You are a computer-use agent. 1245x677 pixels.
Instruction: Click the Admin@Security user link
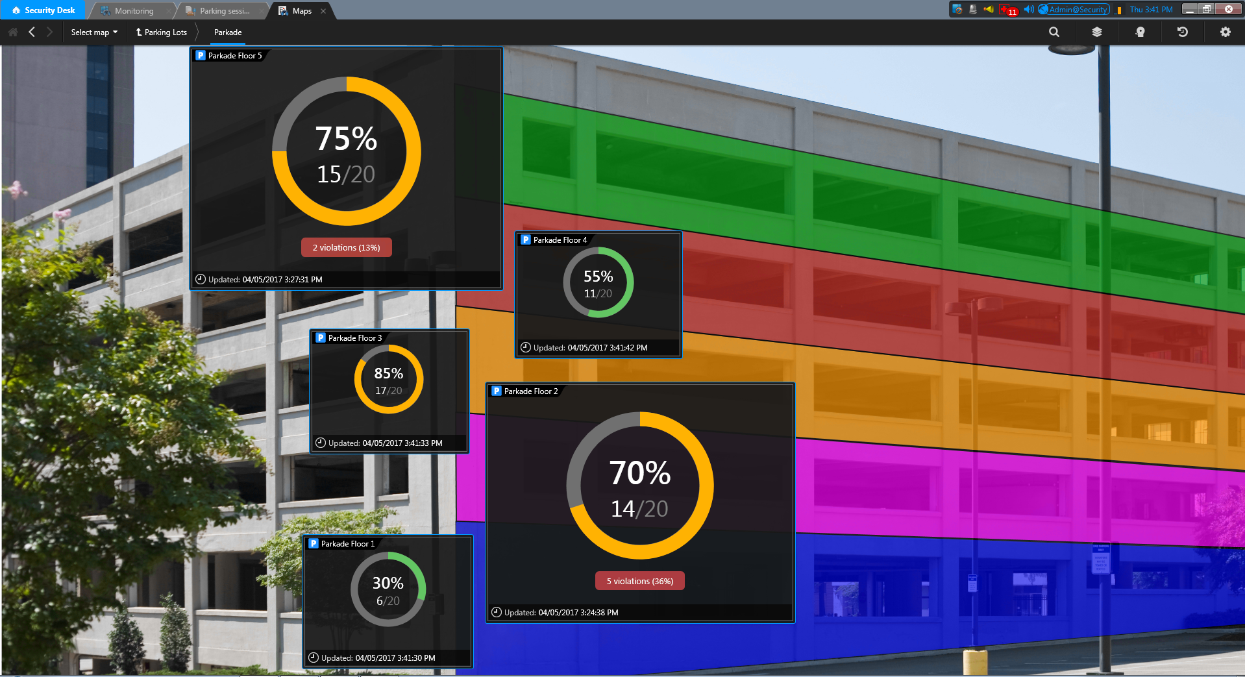pyautogui.click(x=1078, y=10)
